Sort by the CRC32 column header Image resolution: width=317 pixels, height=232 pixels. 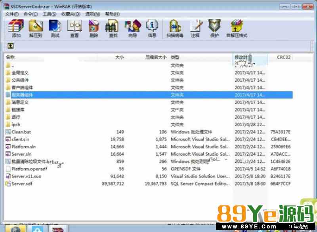(284, 57)
